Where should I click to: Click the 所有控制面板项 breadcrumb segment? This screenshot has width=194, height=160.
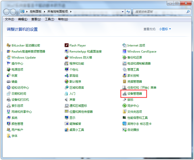pyautogui.click(x=58, y=11)
